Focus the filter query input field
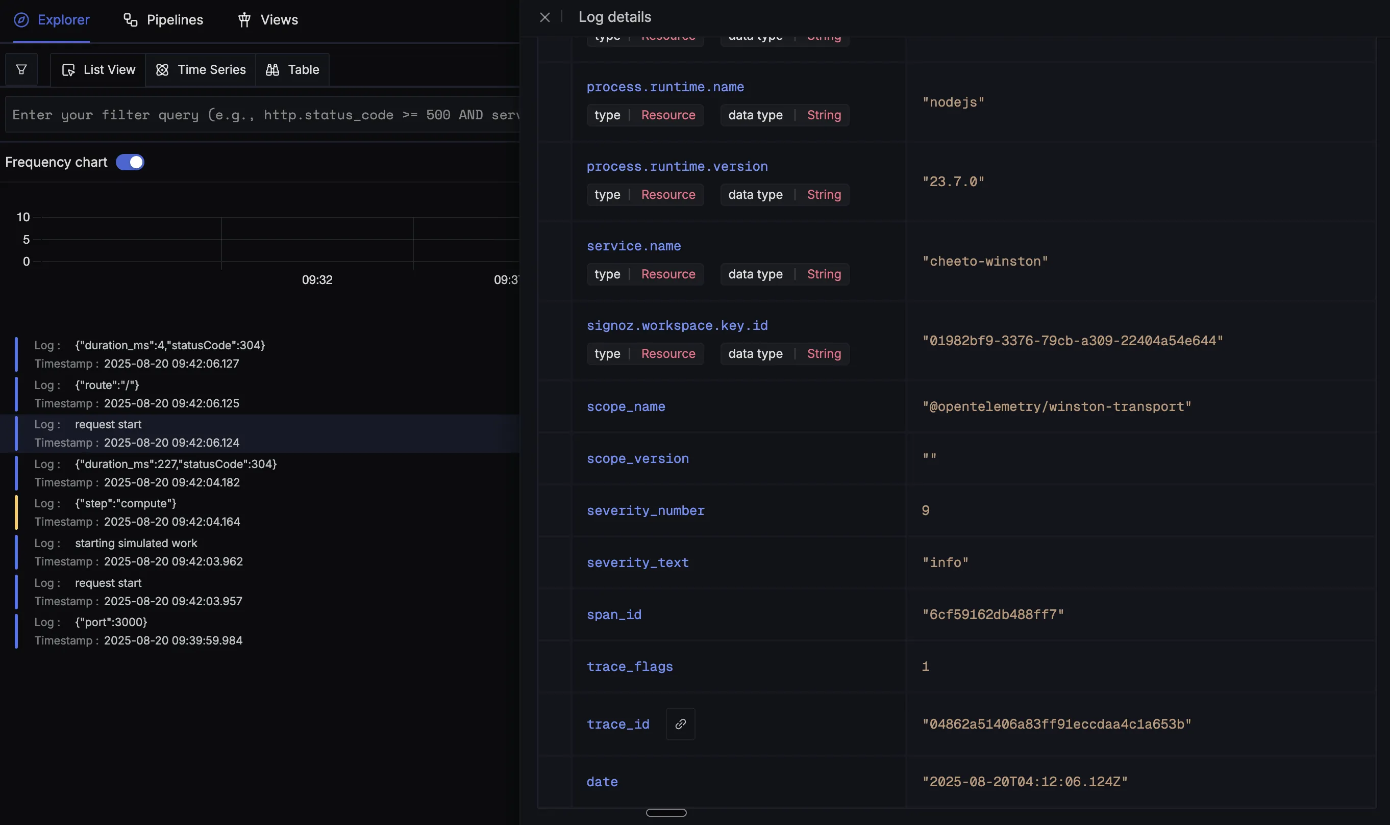Image resolution: width=1390 pixels, height=825 pixels. [262, 115]
